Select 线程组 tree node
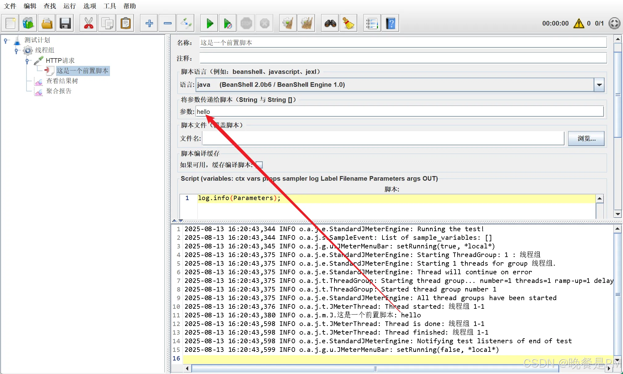623x374 pixels. [45, 50]
